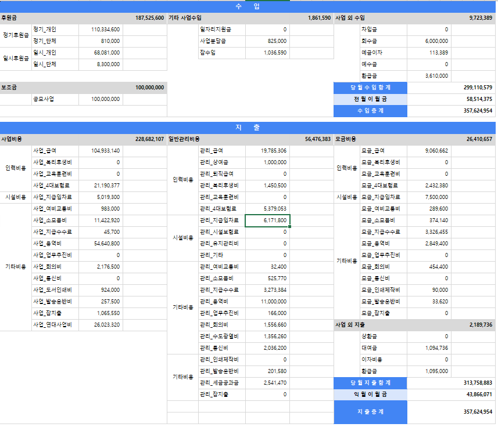
Task: Click the 일자리지원금 label cell
Action: click(221, 30)
